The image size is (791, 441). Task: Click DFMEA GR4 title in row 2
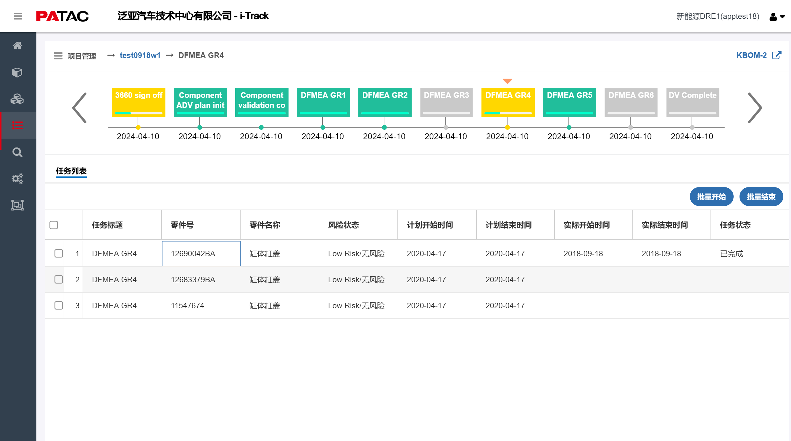[x=114, y=279]
